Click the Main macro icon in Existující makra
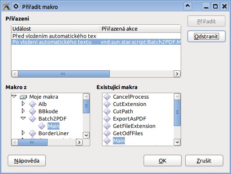Viewport: 231px width, 174px height. pos(107,141)
